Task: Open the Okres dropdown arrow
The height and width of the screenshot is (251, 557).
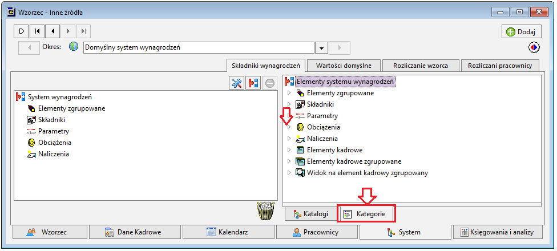Action: [321, 47]
